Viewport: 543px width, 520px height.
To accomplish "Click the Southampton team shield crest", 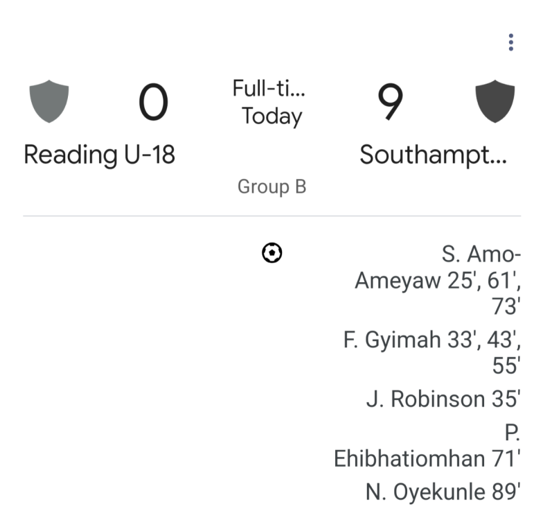I will pyautogui.click(x=495, y=102).
